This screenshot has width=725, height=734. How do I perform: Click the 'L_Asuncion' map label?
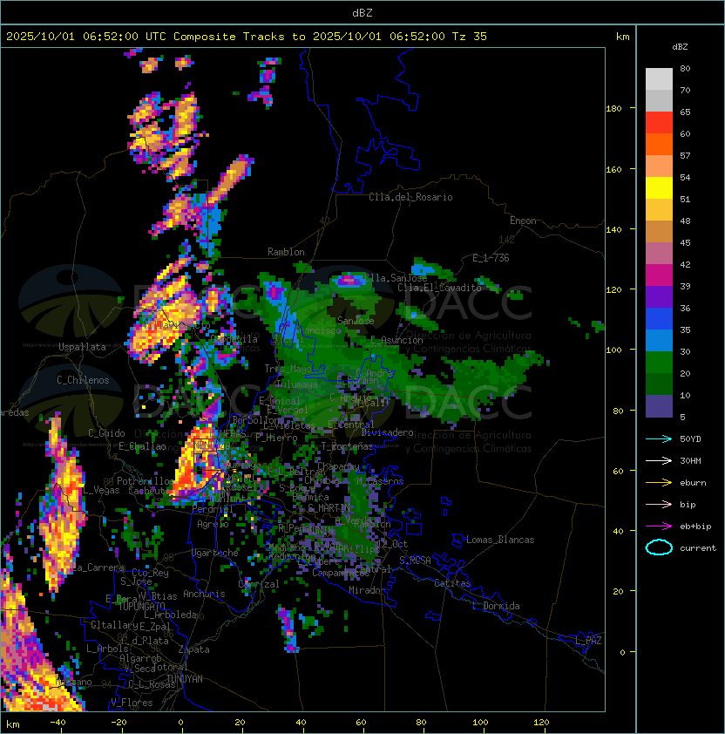(396, 340)
